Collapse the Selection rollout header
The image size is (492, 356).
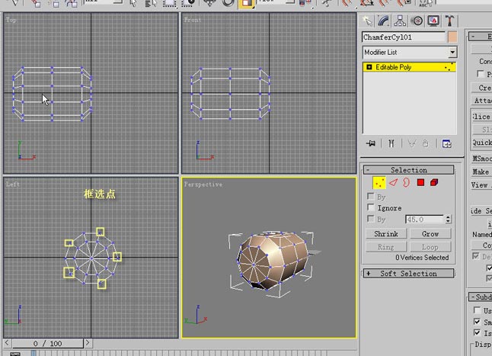[408, 170]
